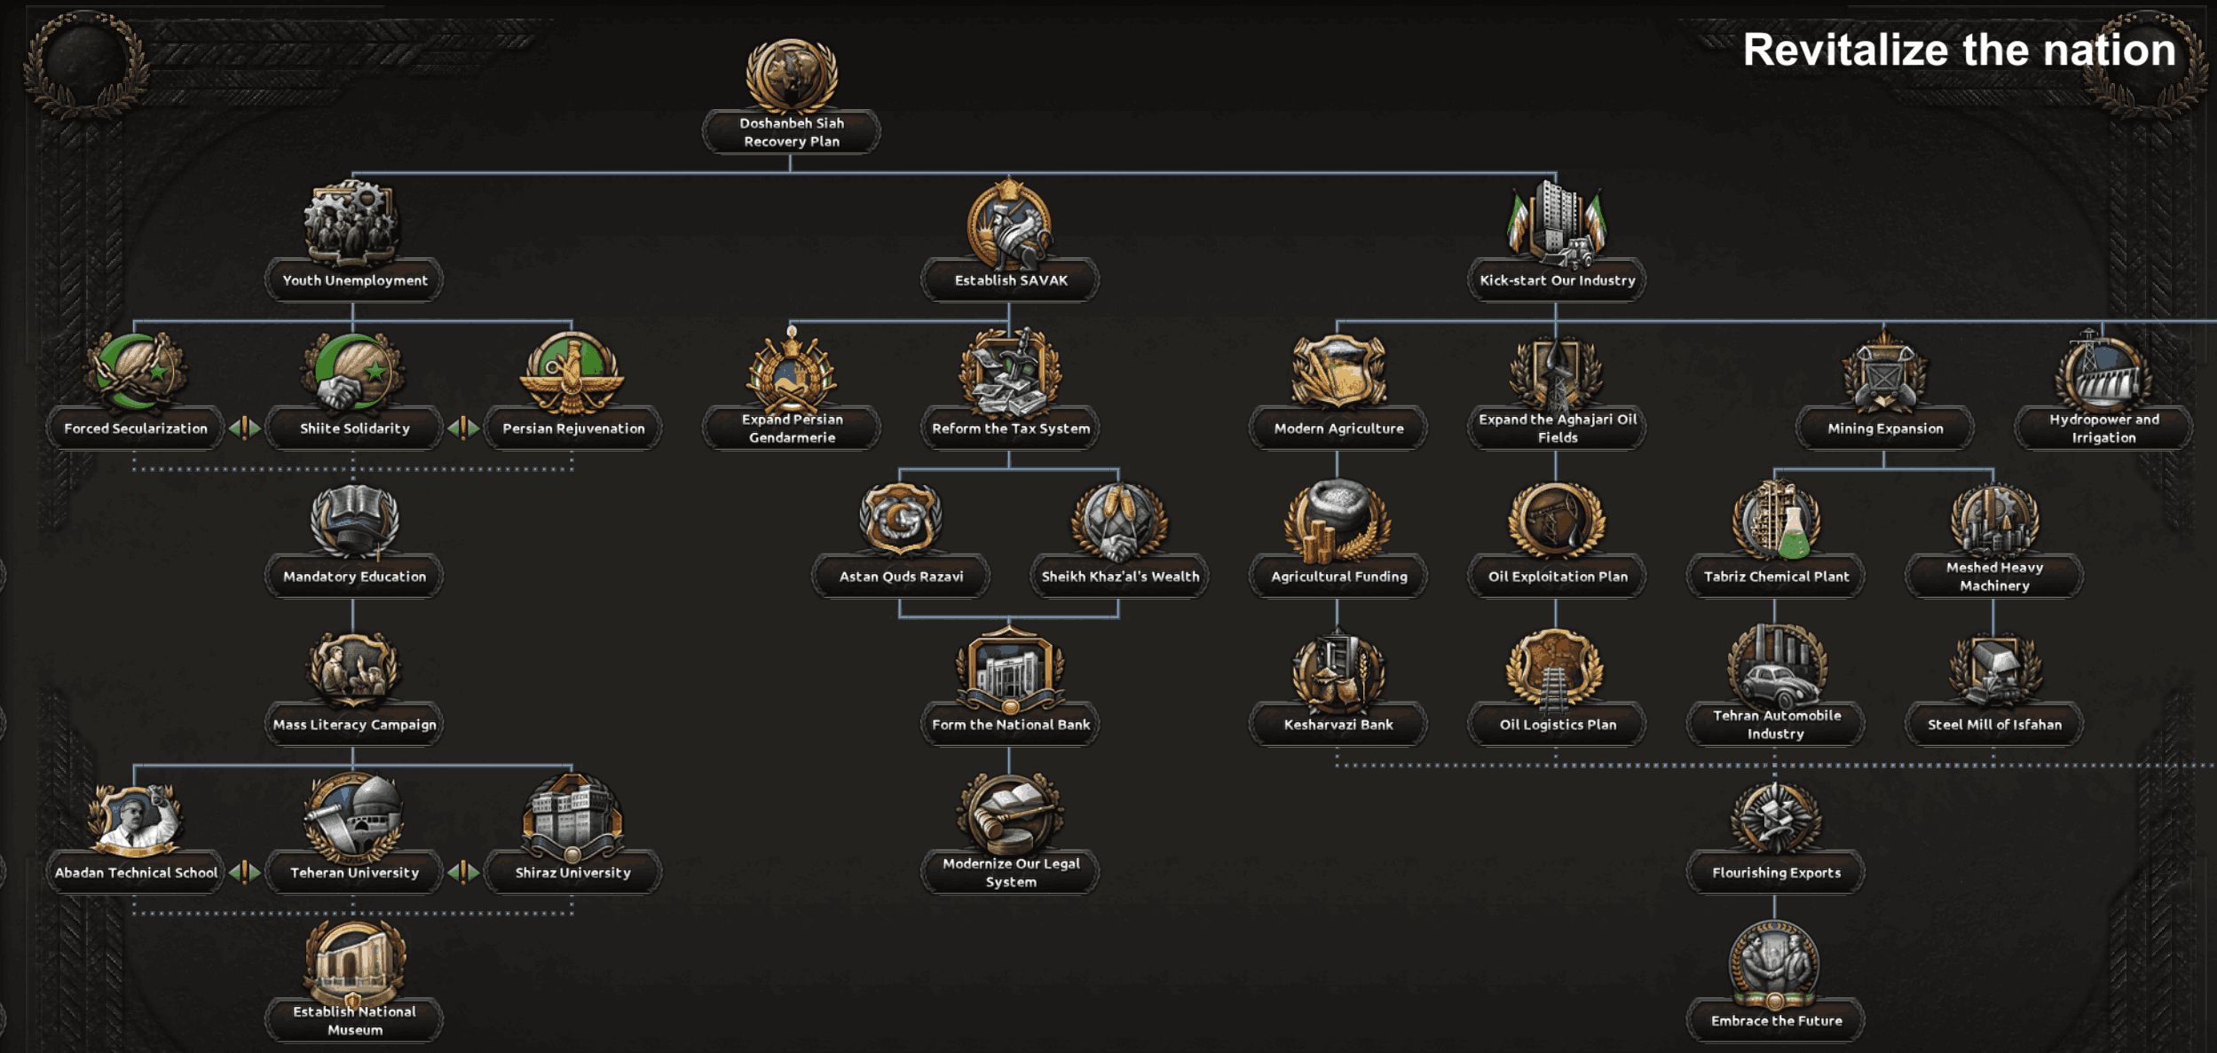The image size is (2217, 1053).
Task: Choose the Steel Mill of Isfahan icon
Action: click(x=1994, y=669)
